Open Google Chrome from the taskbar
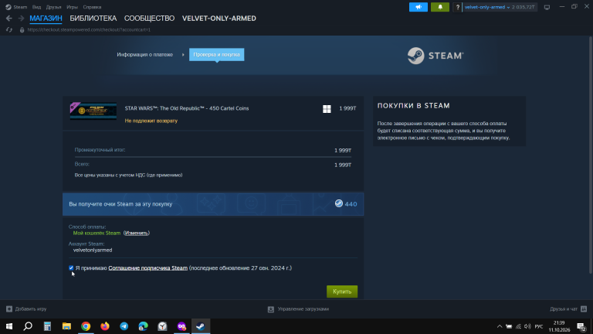The width and height of the screenshot is (593, 334). tap(86, 326)
